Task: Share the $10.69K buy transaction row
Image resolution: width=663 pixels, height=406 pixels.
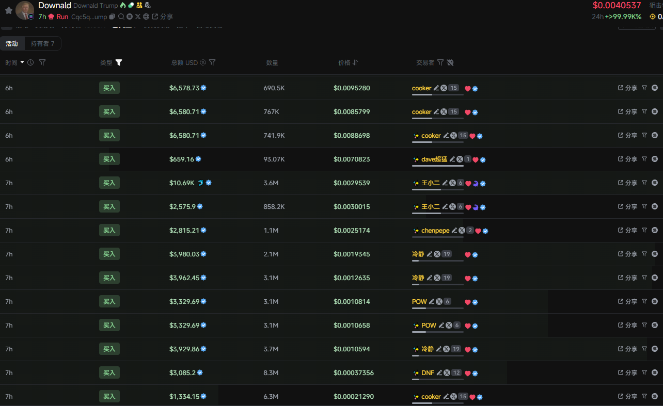Action: coord(627,183)
